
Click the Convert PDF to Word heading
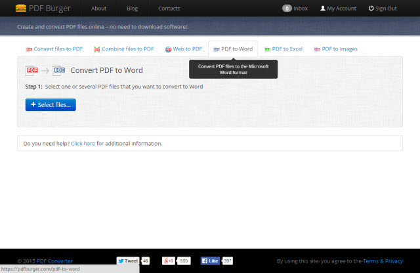coord(106,70)
